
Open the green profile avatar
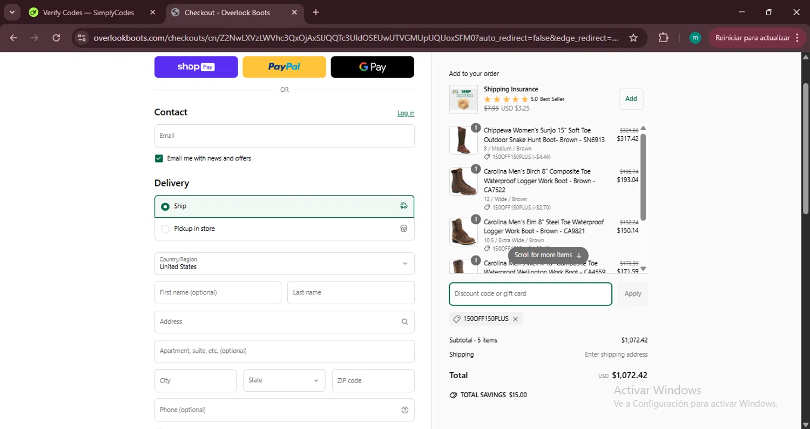click(x=695, y=38)
